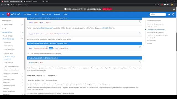Copy the @Input() hero code snippet

pos(140,62)
